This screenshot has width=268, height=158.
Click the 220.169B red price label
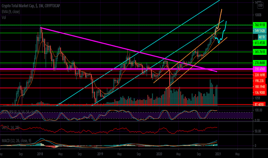260,75
